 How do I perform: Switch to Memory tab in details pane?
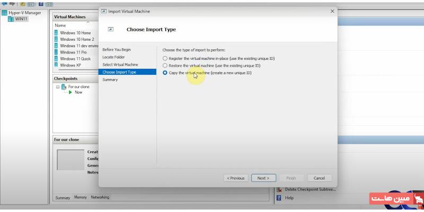tap(81, 197)
